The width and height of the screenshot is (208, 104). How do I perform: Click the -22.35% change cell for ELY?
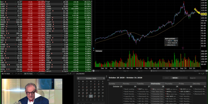(41, 2)
